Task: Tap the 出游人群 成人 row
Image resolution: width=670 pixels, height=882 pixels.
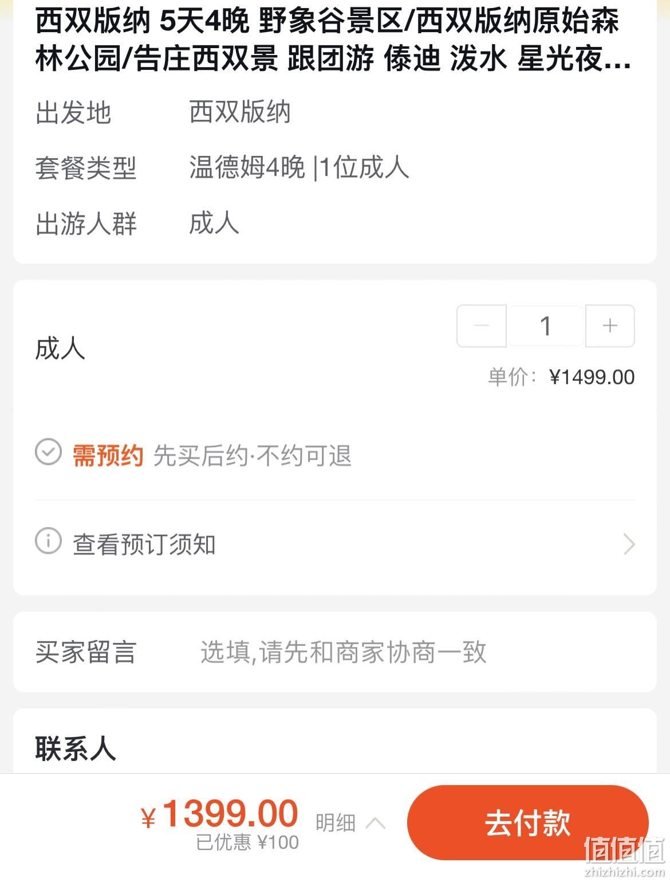Action: (x=335, y=224)
